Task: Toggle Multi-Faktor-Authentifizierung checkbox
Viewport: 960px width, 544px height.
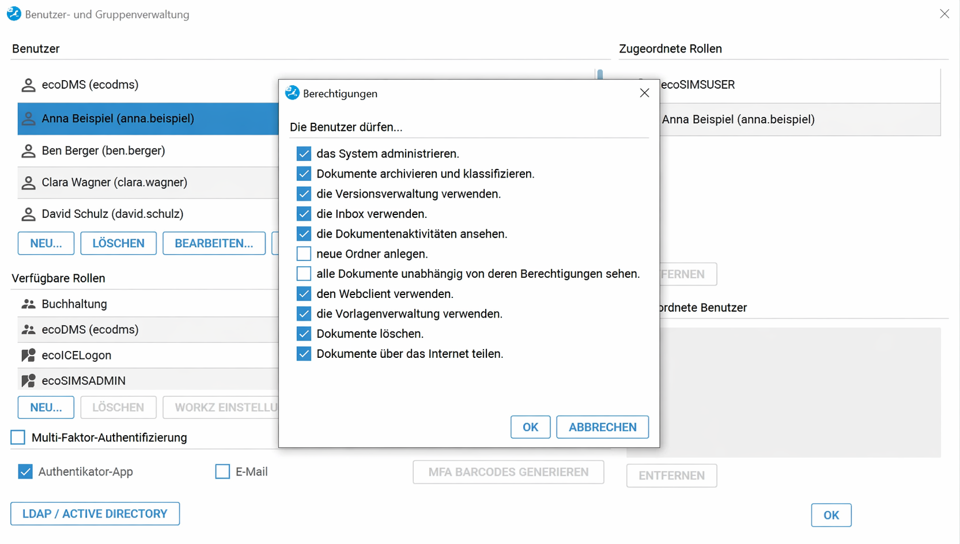Action: pyautogui.click(x=18, y=437)
